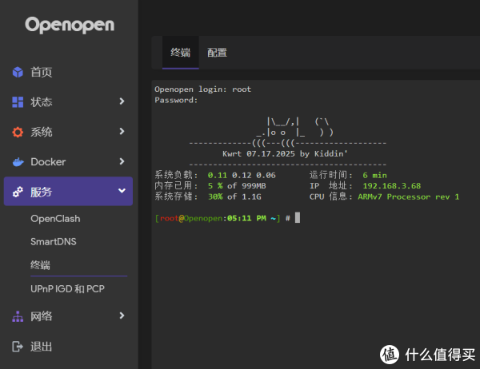Open UPnP IGD 和 PCP settings
Screen dimensions: 480x369
click(67, 288)
